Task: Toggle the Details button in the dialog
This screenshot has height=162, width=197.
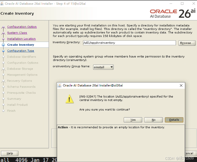Action: coord(174,120)
